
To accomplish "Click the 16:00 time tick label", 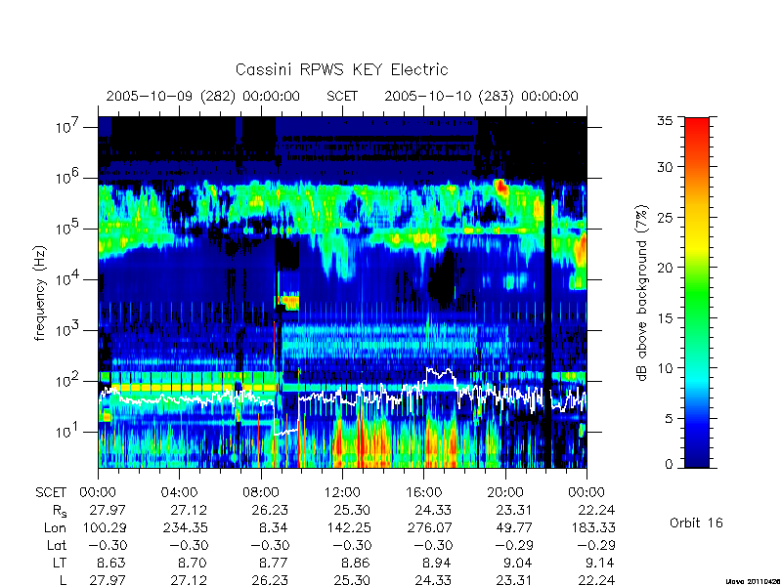I will pyautogui.click(x=423, y=492).
